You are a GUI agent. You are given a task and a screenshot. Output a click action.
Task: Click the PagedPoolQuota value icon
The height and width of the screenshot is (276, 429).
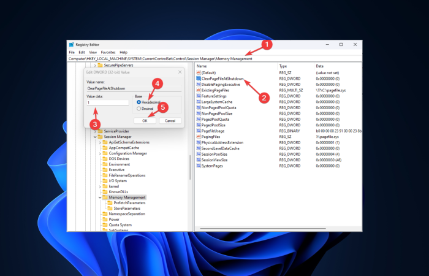coord(199,120)
